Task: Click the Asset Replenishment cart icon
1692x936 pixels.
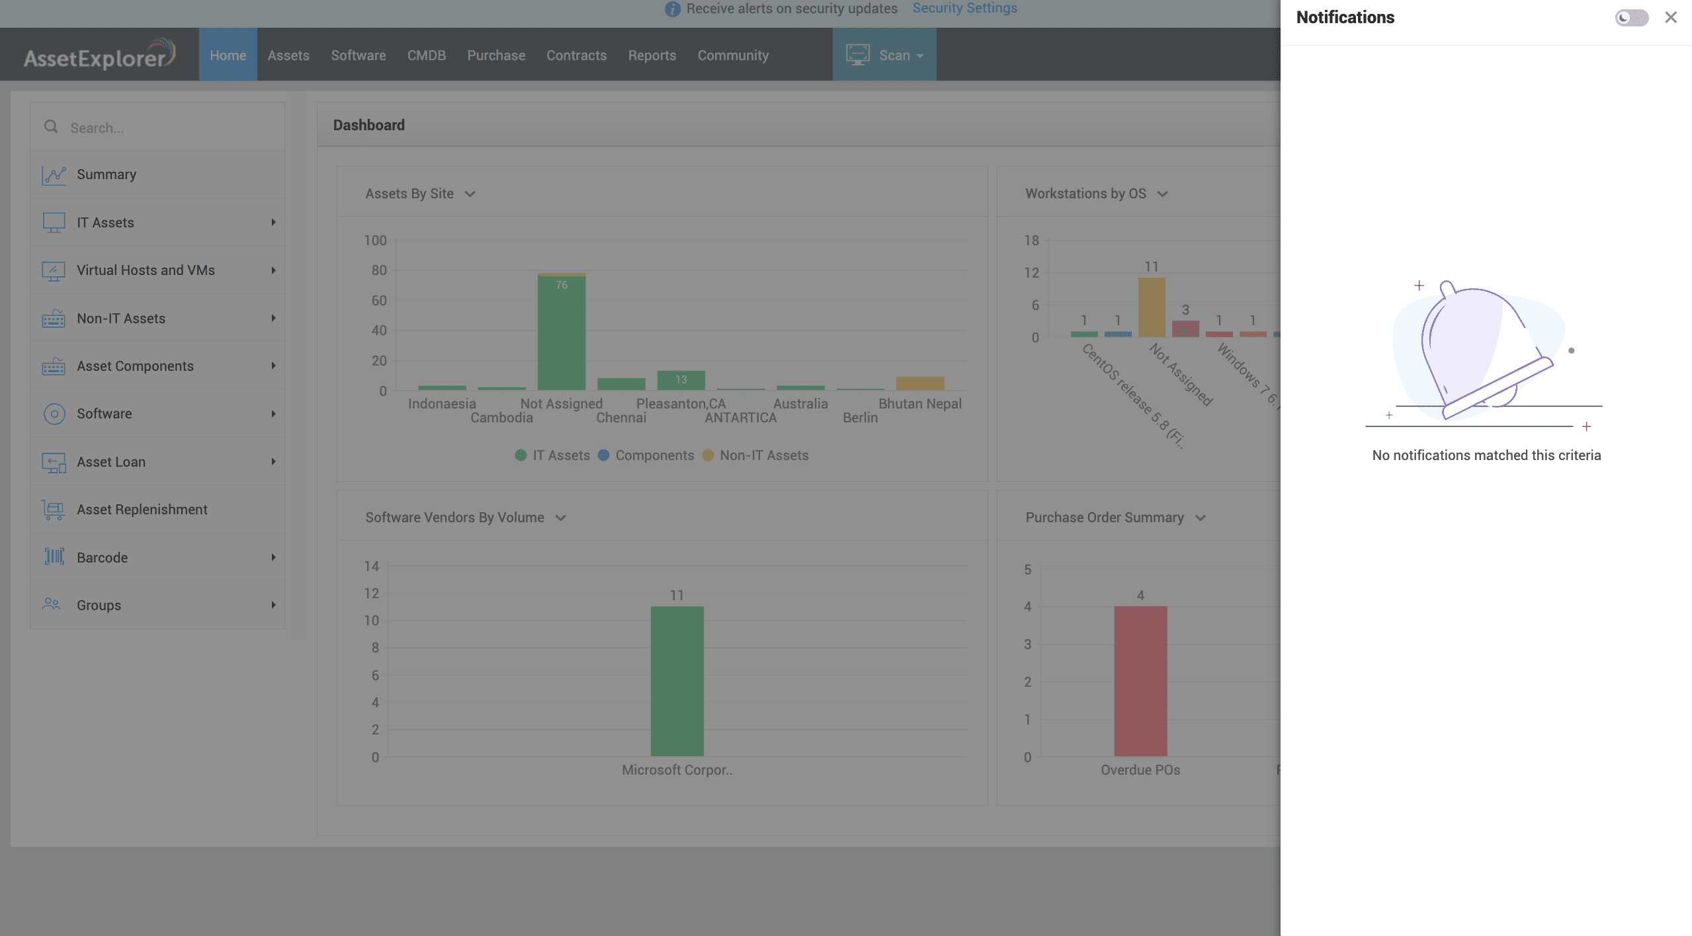Action: pos(54,510)
